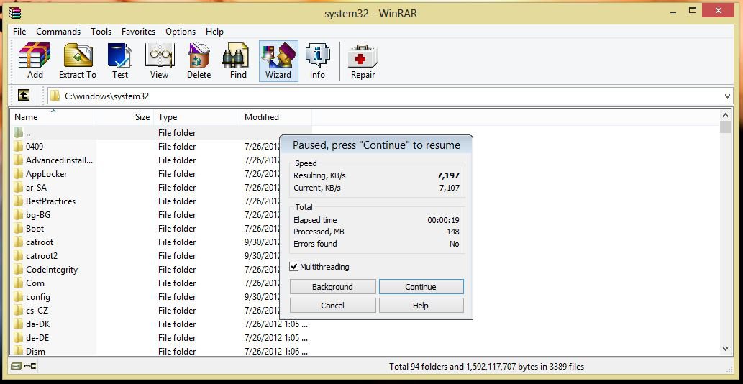Select the bg-BG folder row
The image size is (743, 384).
coord(160,215)
